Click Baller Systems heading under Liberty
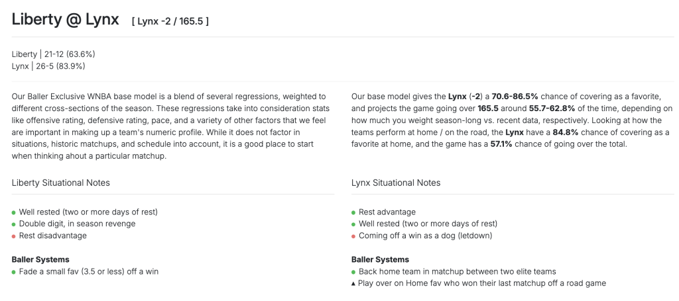 point(40,259)
